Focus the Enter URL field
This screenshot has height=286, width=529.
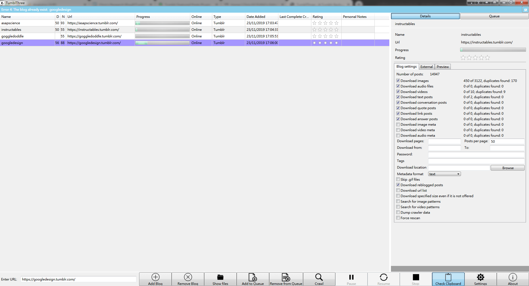79,279
